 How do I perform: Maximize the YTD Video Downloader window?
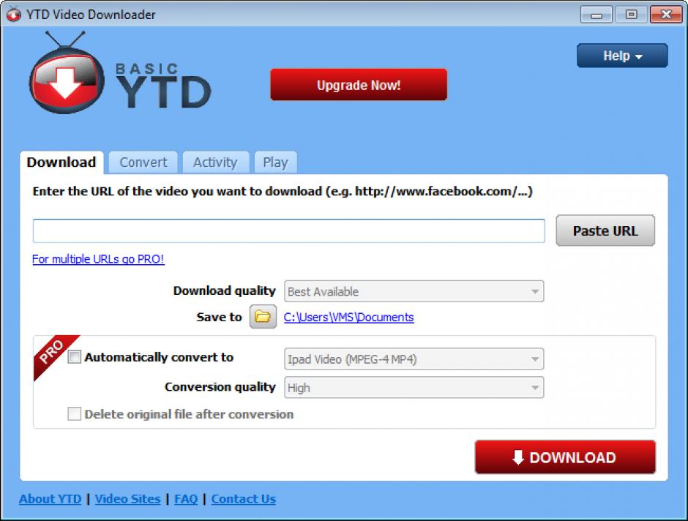631,15
